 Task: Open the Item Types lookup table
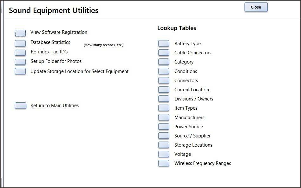coord(164,108)
